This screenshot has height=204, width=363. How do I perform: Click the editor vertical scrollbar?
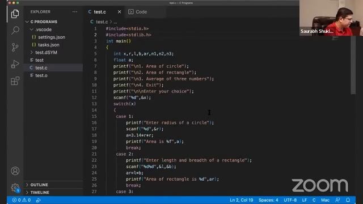coord(353,65)
